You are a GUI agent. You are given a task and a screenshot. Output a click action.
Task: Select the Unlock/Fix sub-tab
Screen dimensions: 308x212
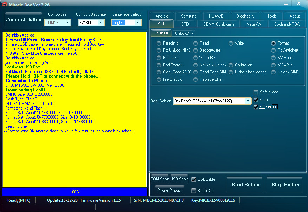pos(184,33)
